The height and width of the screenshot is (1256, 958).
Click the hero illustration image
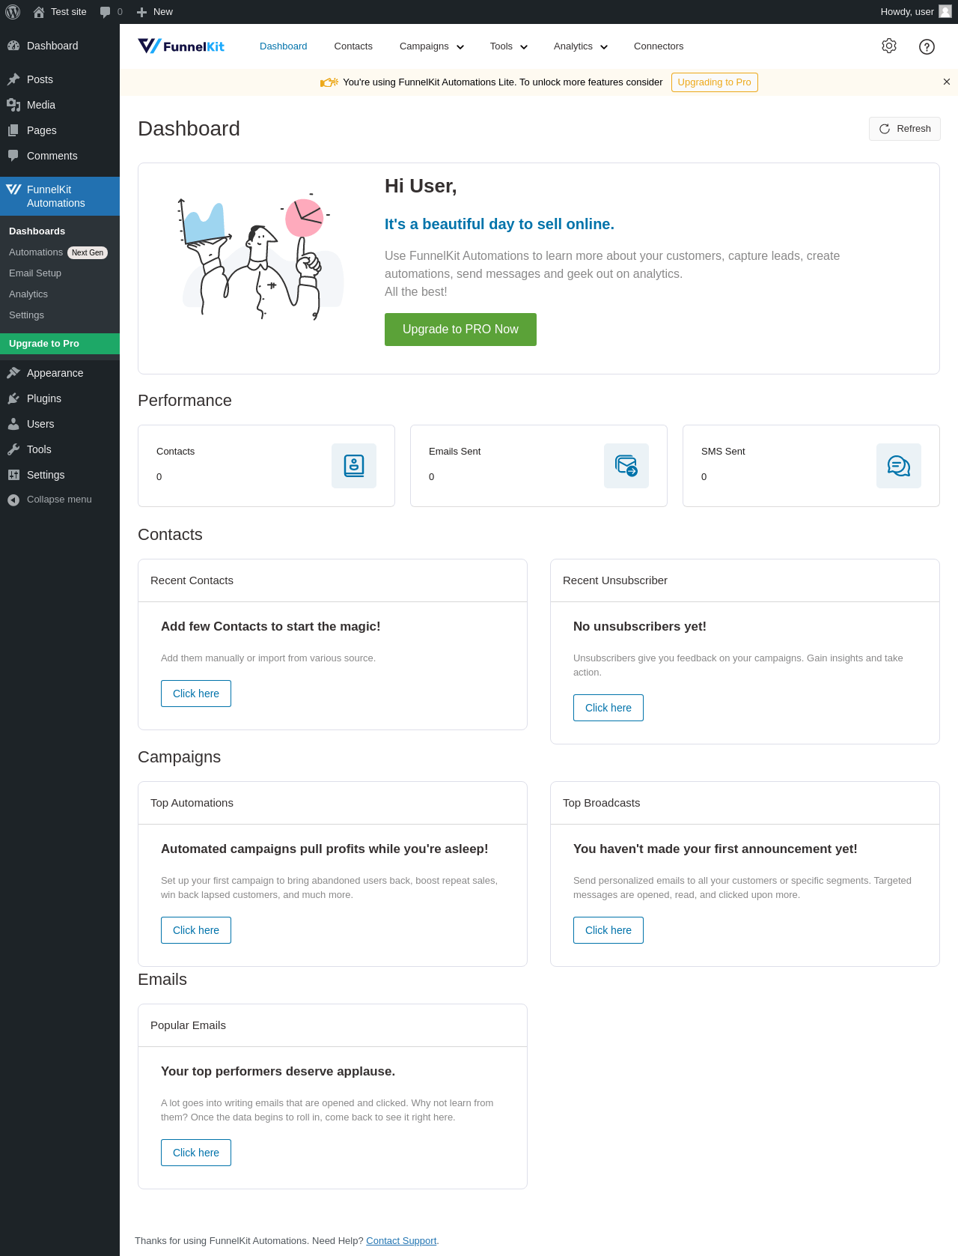click(x=260, y=258)
